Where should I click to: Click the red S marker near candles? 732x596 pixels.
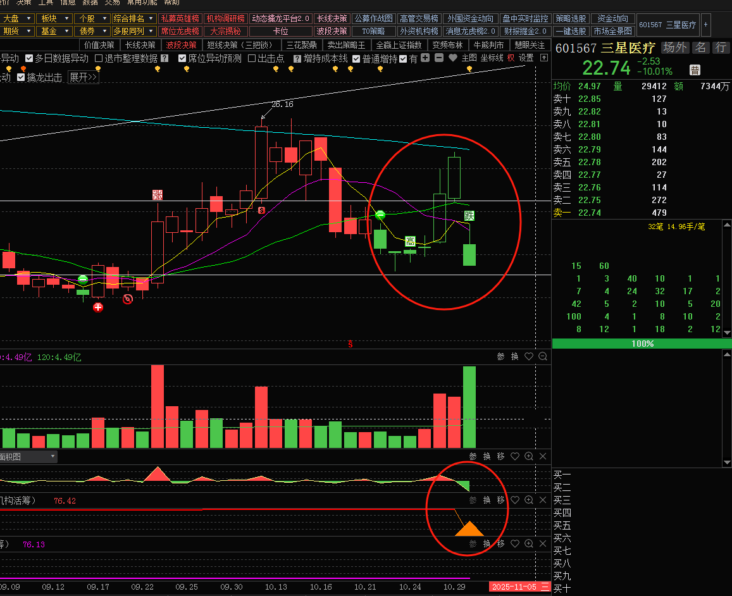[261, 211]
